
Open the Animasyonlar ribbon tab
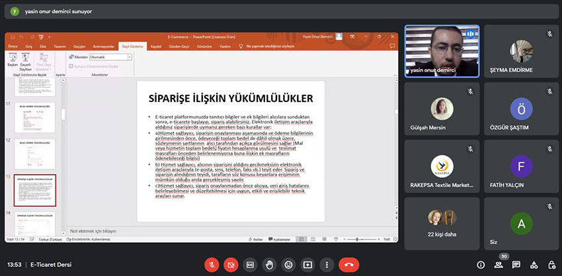pos(103,47)
